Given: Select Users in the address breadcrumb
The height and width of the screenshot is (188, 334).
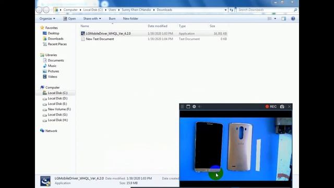Looking at the screenshot, I should (112, 10).
